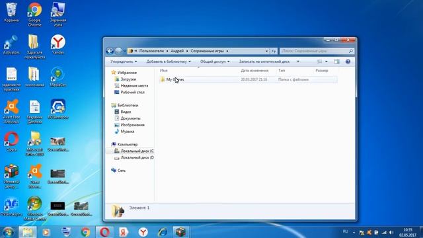Open the Microsoft Office 2007 desktop folder

point(34,144)
